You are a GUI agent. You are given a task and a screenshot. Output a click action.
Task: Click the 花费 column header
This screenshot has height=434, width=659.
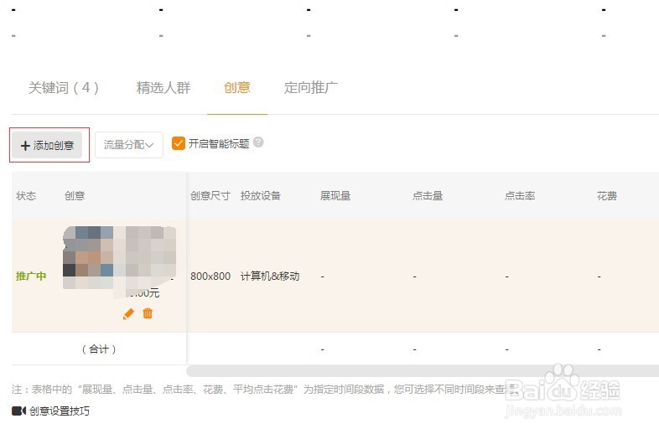607,196
